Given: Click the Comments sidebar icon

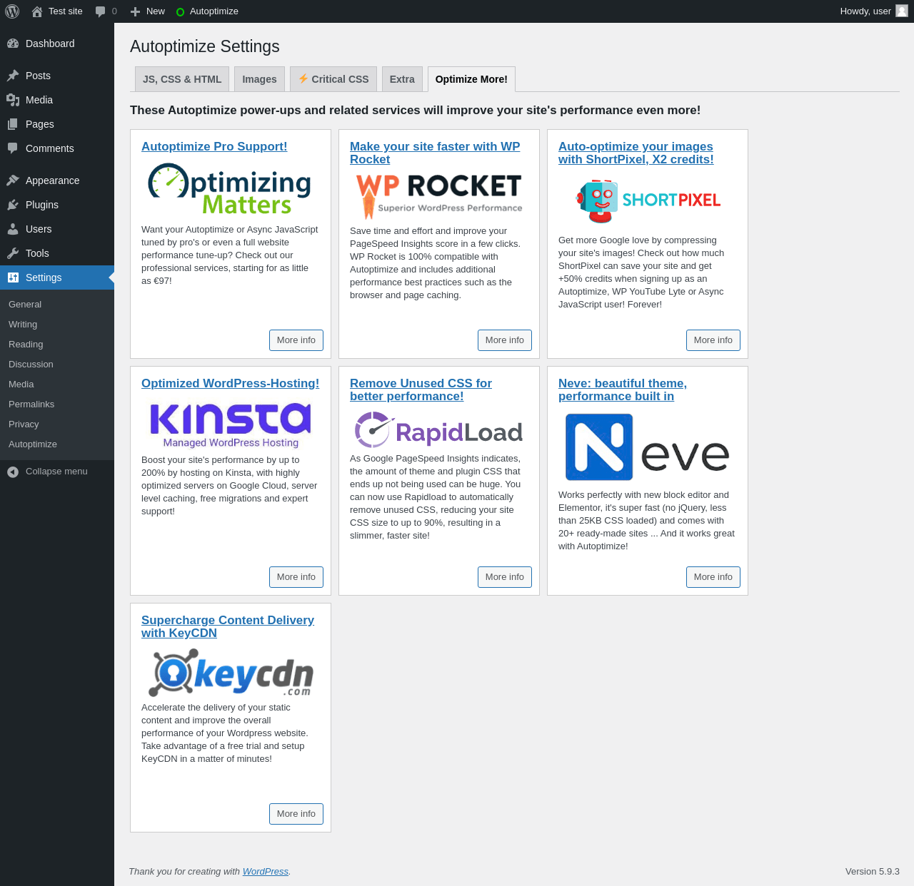Looking at the screenshot, I should pyautogui.click(x=13, y=148).
